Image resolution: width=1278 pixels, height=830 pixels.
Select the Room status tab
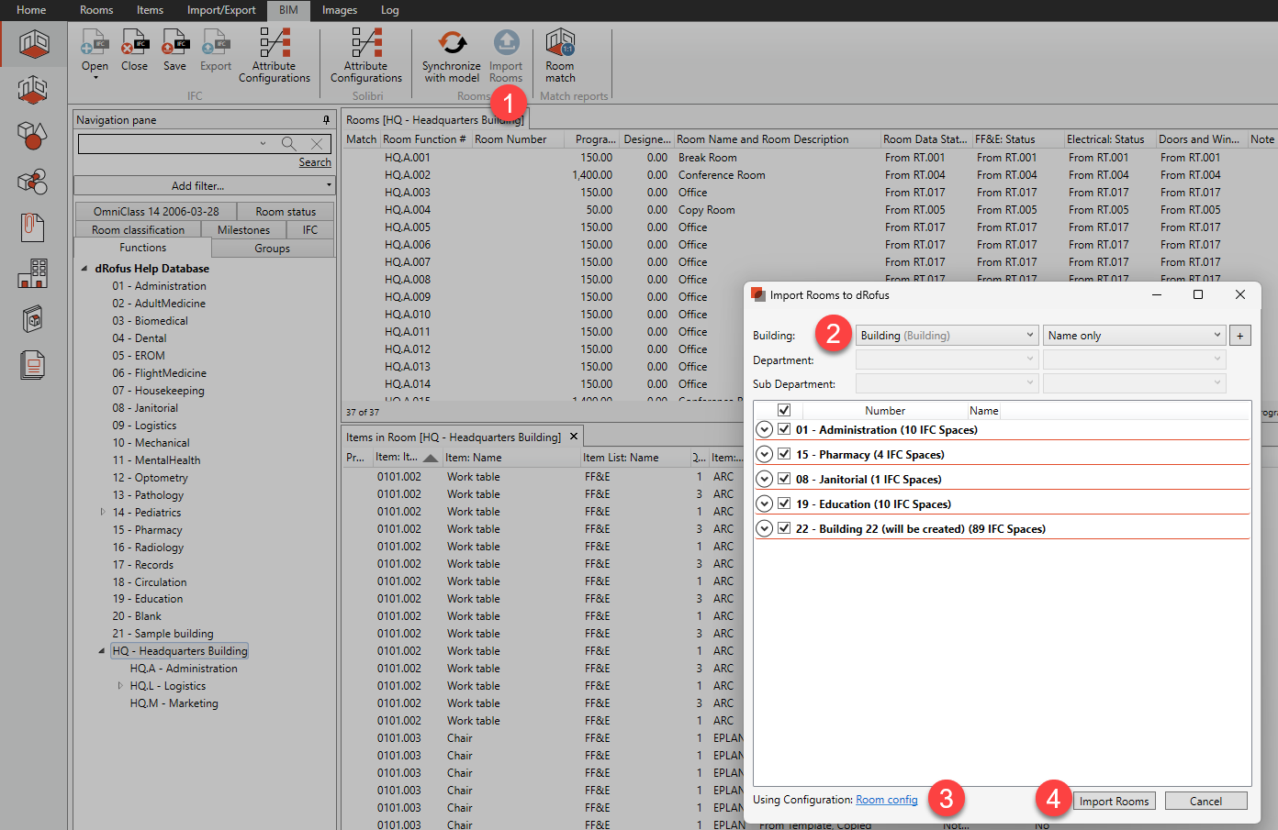coord(286,212)
